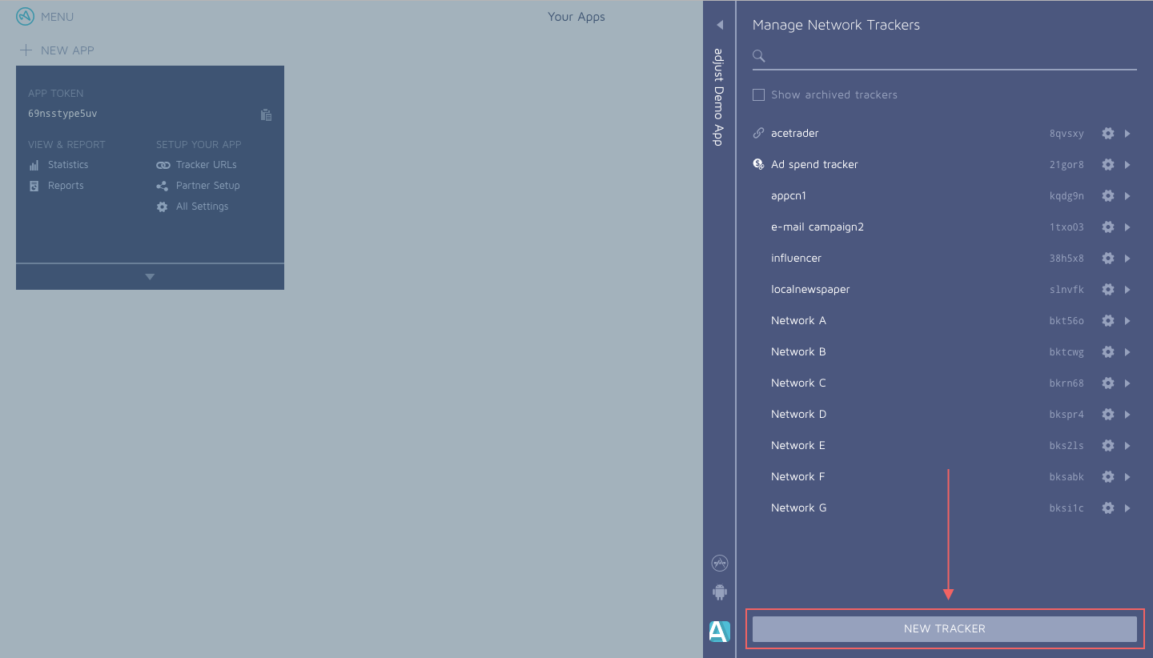Open settings gear for appcn1 tracker
The width and height of the screenshot is (1153, 658).
(1108, 196)
